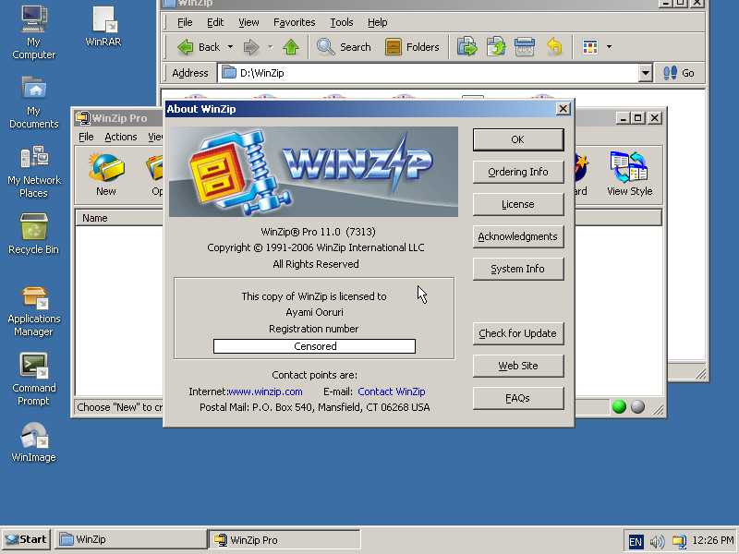The width and height of the screenshot is (739, 554).
Task: Create a new archive in WinZip
Action: 105,175
